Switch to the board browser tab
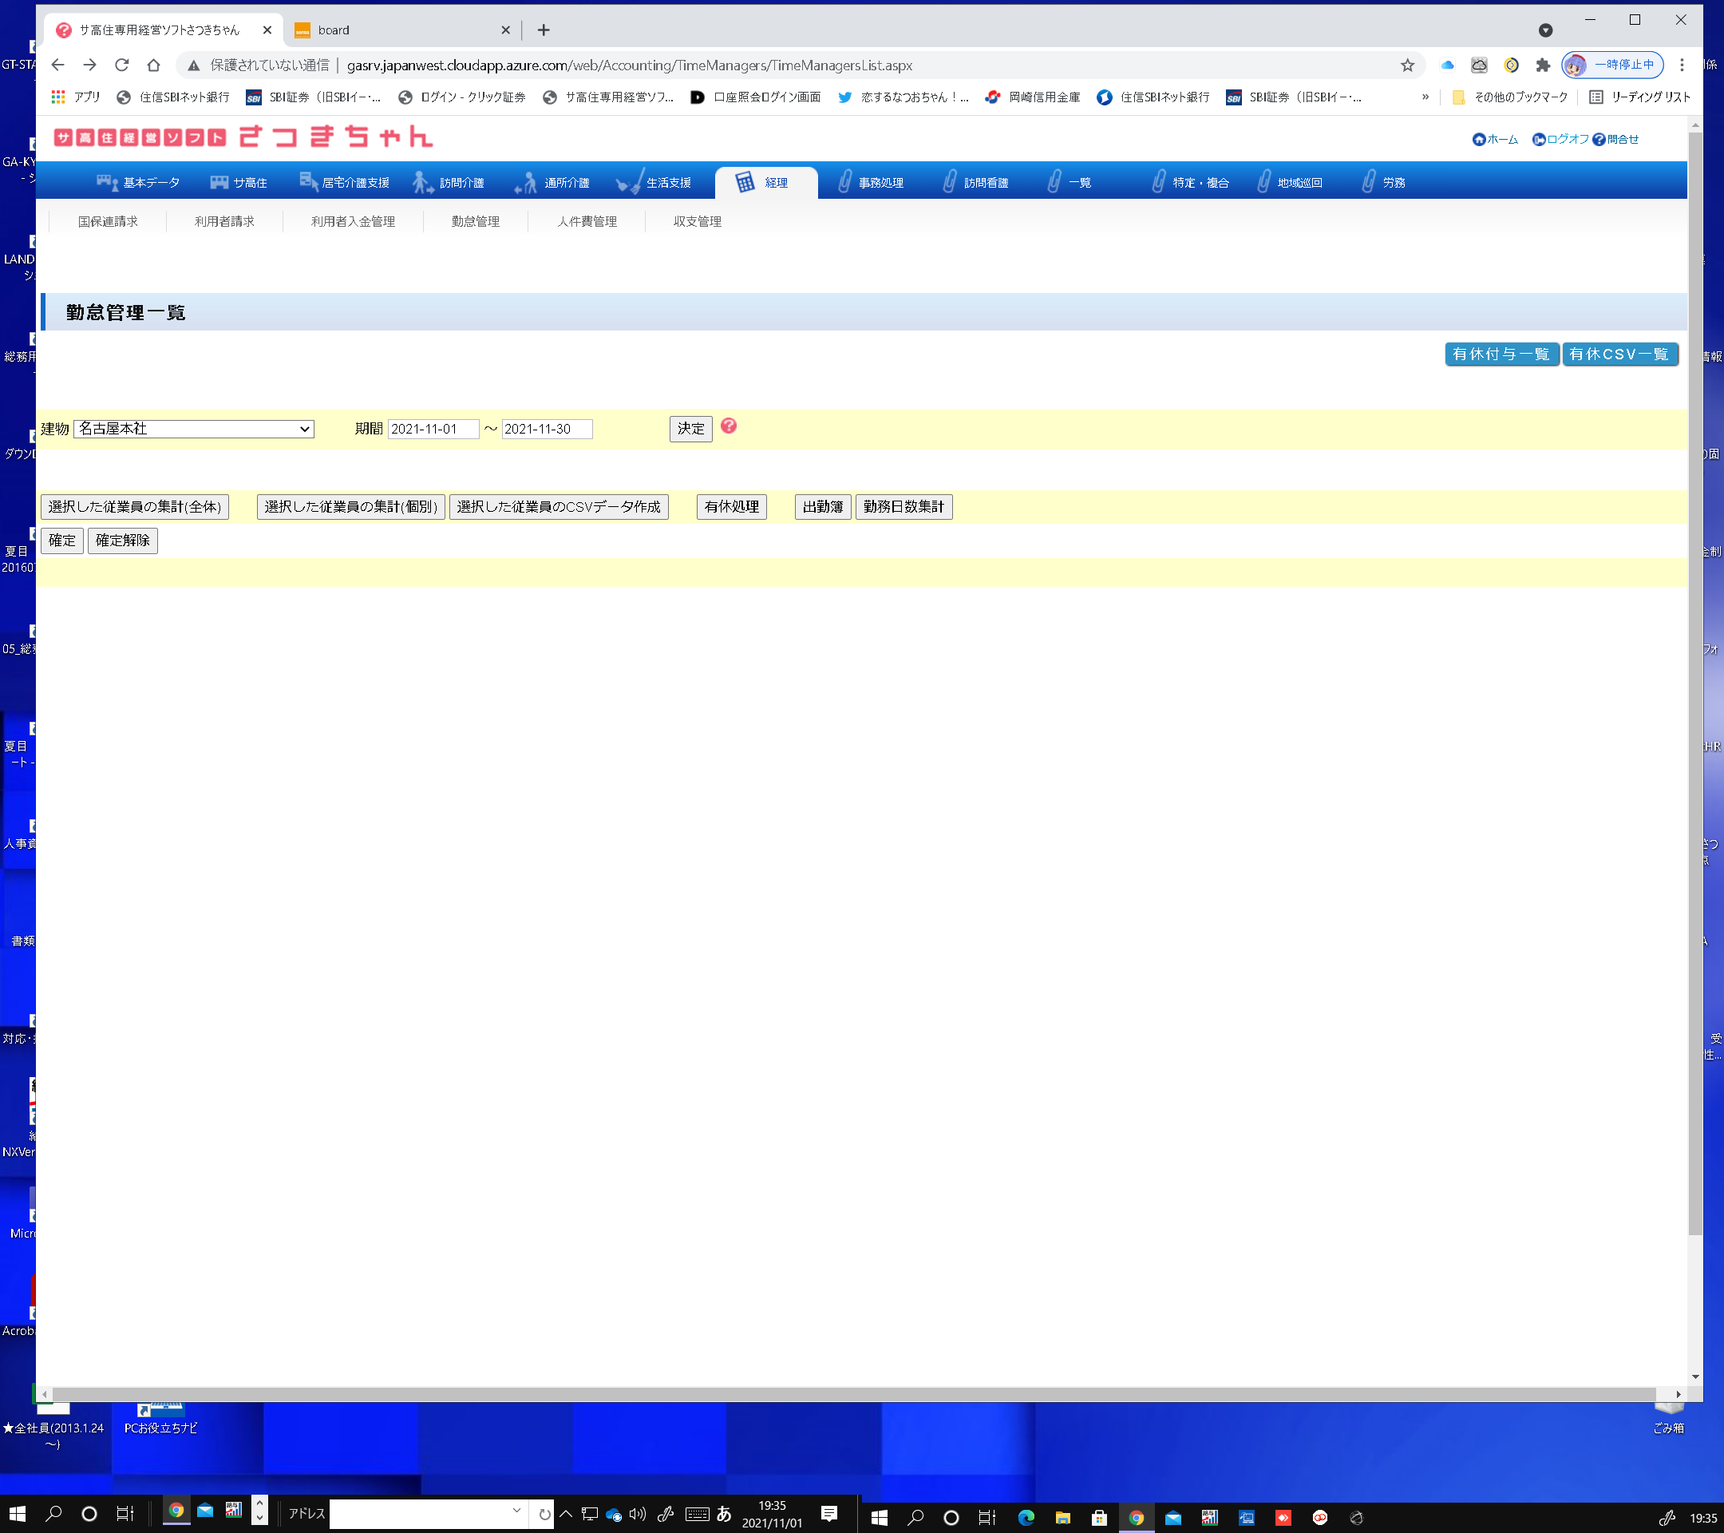Image resolution: width=1724 pixels, height=1533 pixels. click(x=397, y=30)
